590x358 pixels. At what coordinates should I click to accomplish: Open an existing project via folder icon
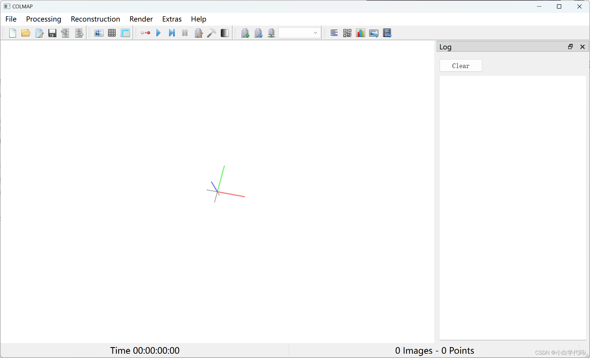coord(26,33)
